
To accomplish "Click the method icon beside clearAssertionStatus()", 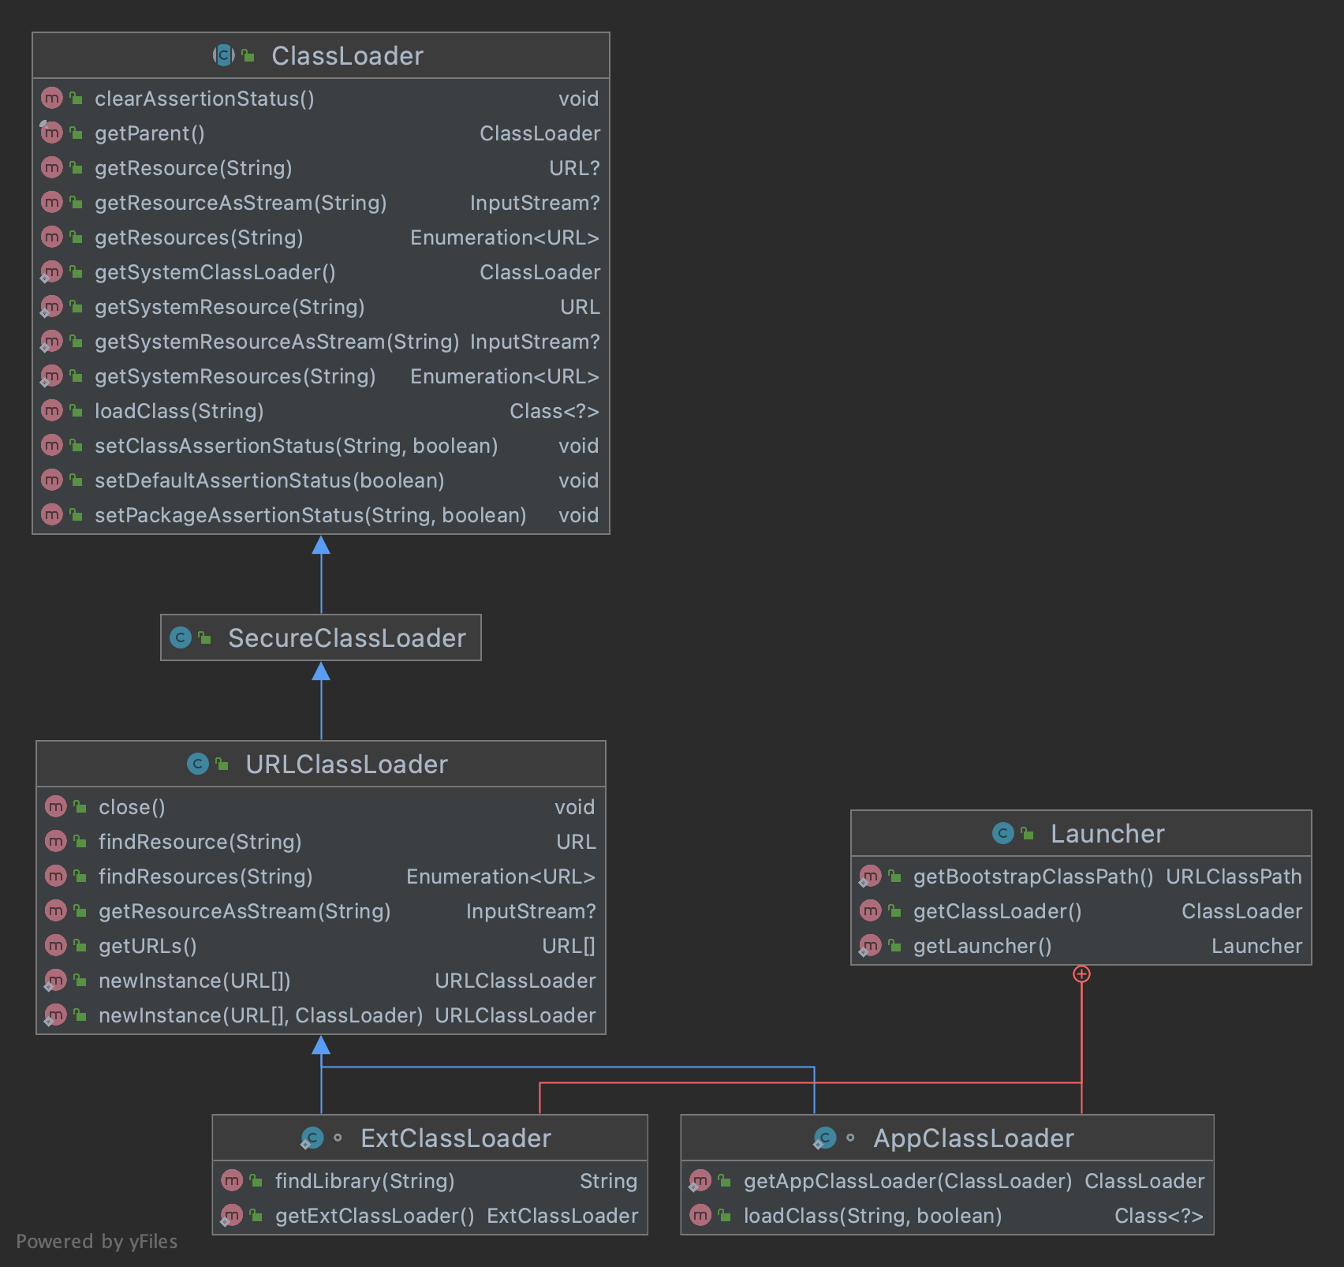I will (x=52, y=99).
